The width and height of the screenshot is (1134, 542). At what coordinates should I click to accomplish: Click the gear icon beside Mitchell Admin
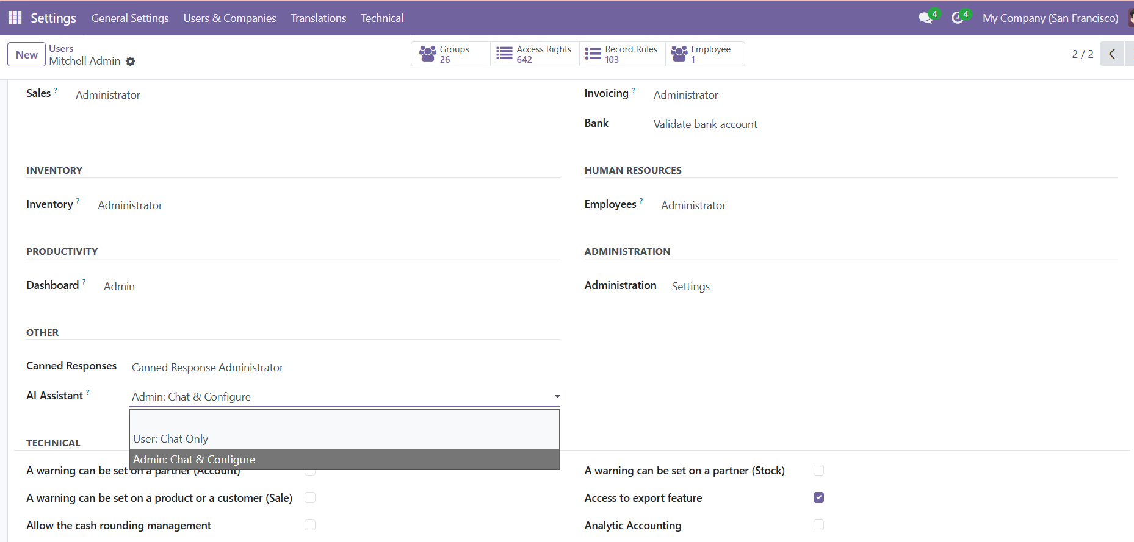point(131,62)
